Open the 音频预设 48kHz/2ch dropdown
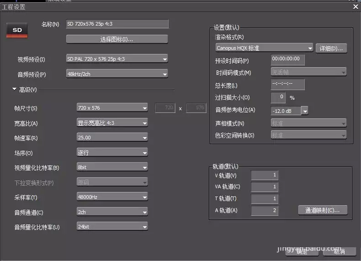 [x=117, y=74]
